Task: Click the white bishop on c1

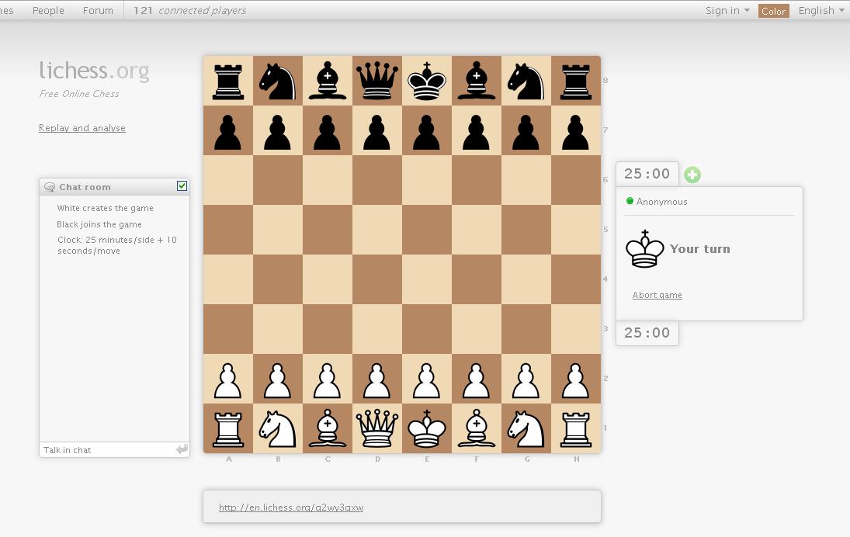Action: click(328, 428)
